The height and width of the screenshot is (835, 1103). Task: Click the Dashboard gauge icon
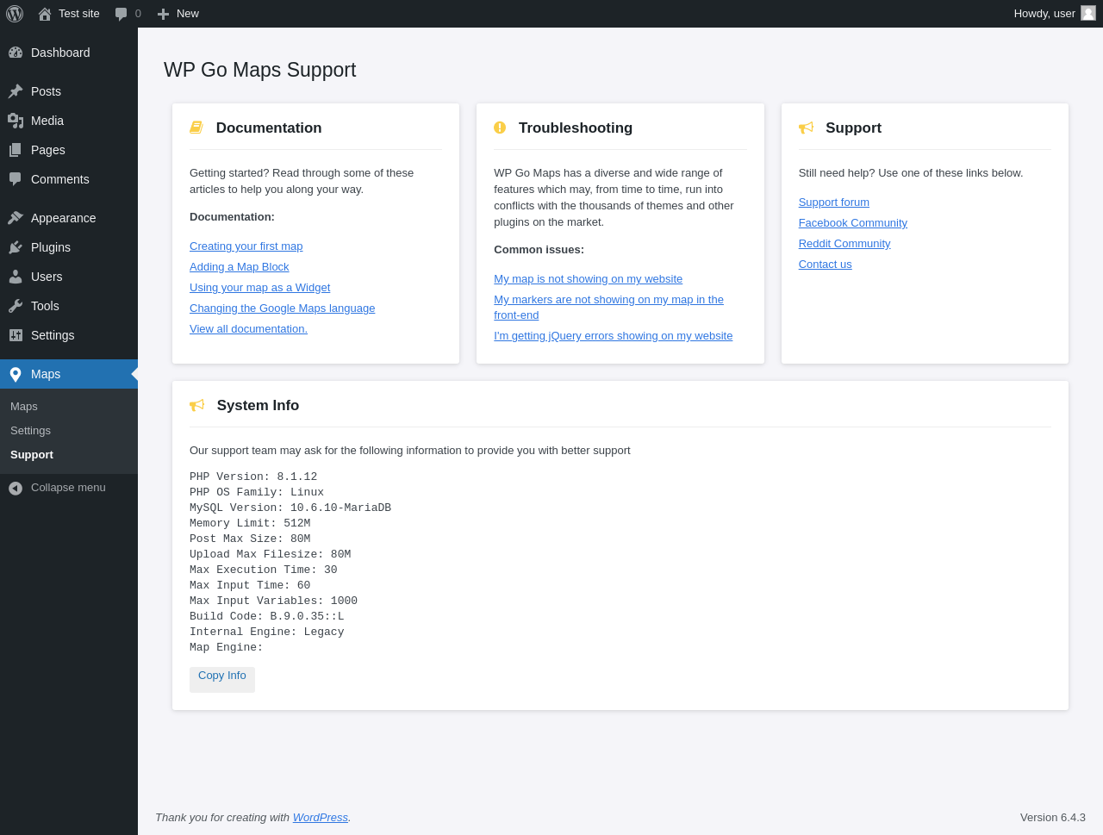[x=16, y=53]
